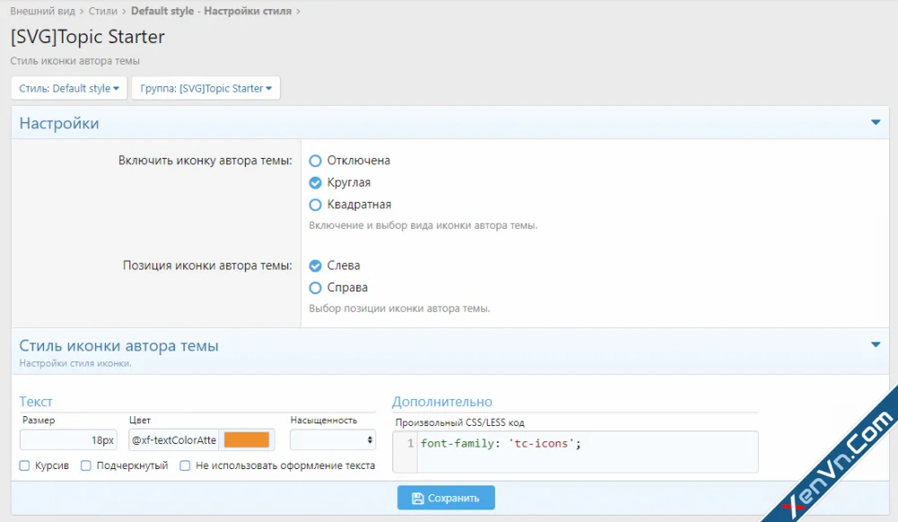898x522 pixels.
Task: Open the Группа: [SVG]Topic Starter dropdown
Action: point(206,88)
